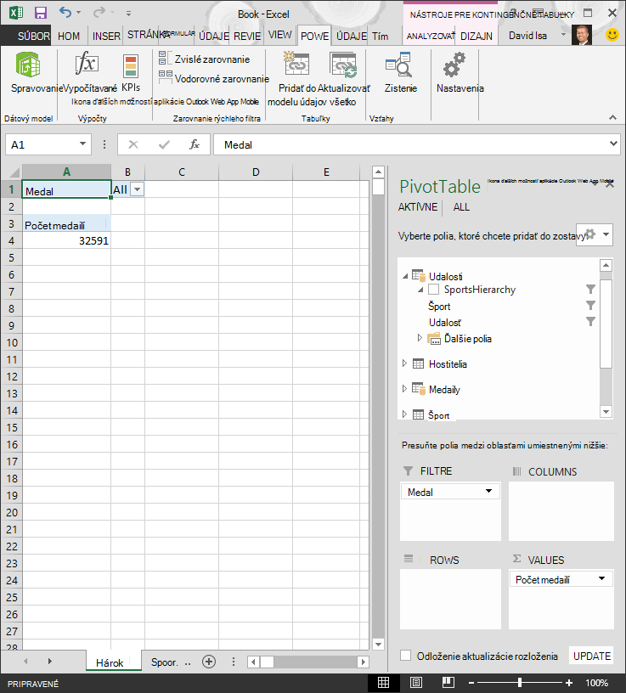
Task: Click the 100% zoom level
Action: click(597, 683)
